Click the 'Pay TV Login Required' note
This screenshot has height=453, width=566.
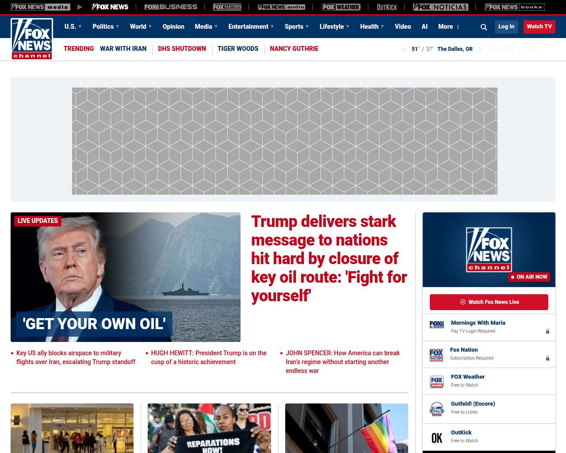[x=473, y=331]
